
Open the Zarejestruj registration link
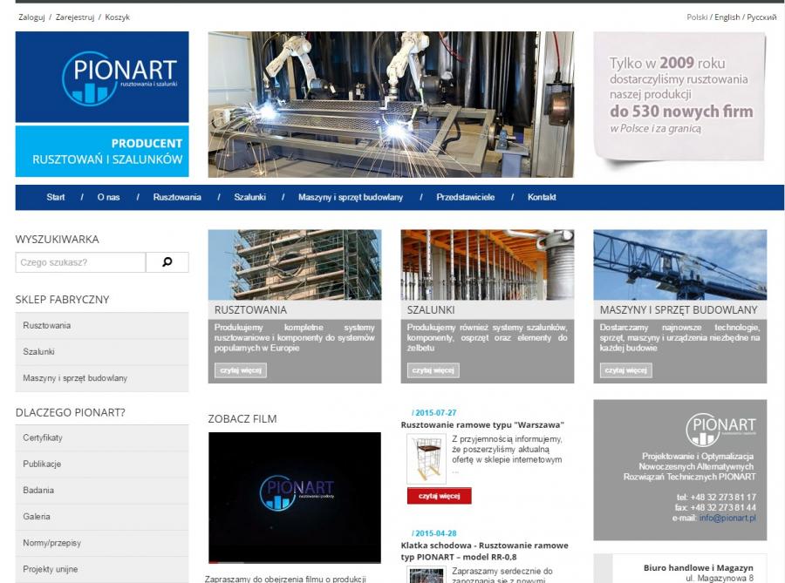(x=75, y=17)
